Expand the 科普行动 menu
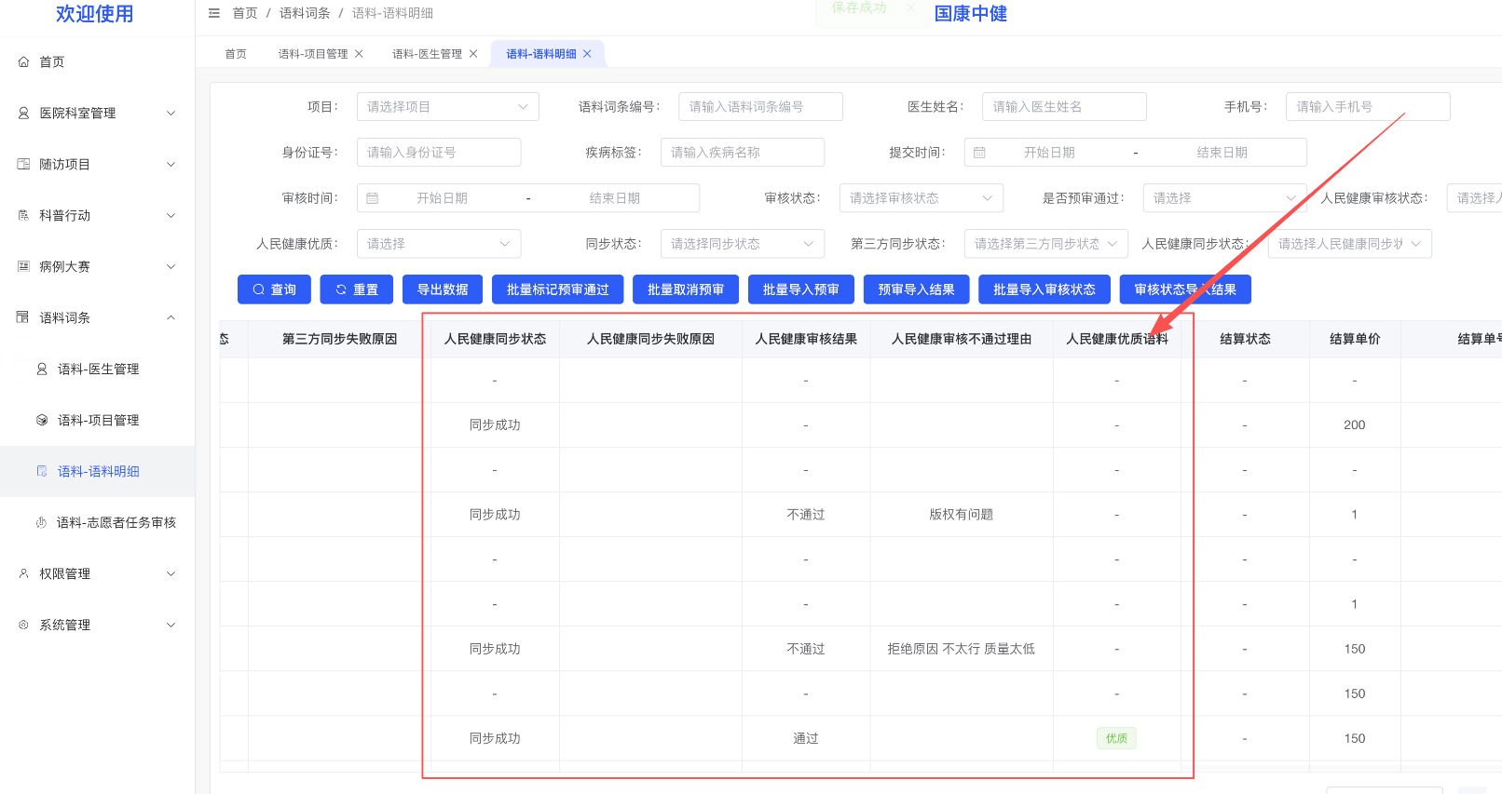This screenshot has width=1502, height=794. point(171,215)
